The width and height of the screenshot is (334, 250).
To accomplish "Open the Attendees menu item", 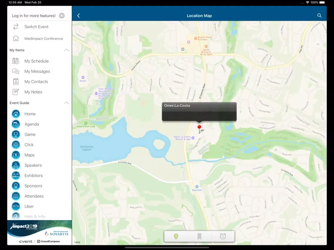I will 40,196.
